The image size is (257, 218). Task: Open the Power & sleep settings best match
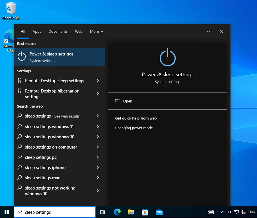tap(59, 57)
